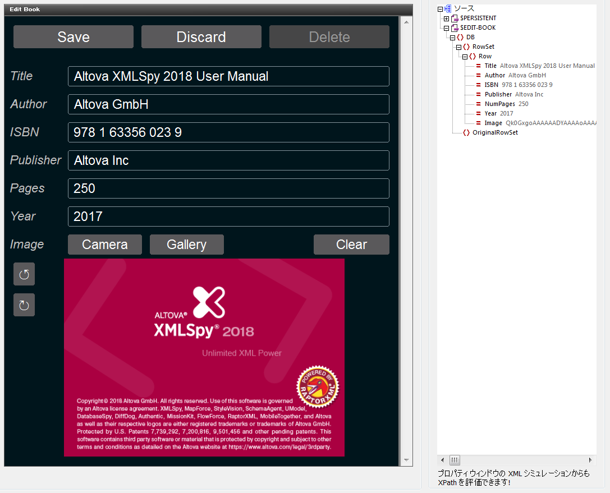The height and width of the screenshot is (493, 610).
Task: Select the $PERSISTENT tree label
Action: tap(478, 19)
